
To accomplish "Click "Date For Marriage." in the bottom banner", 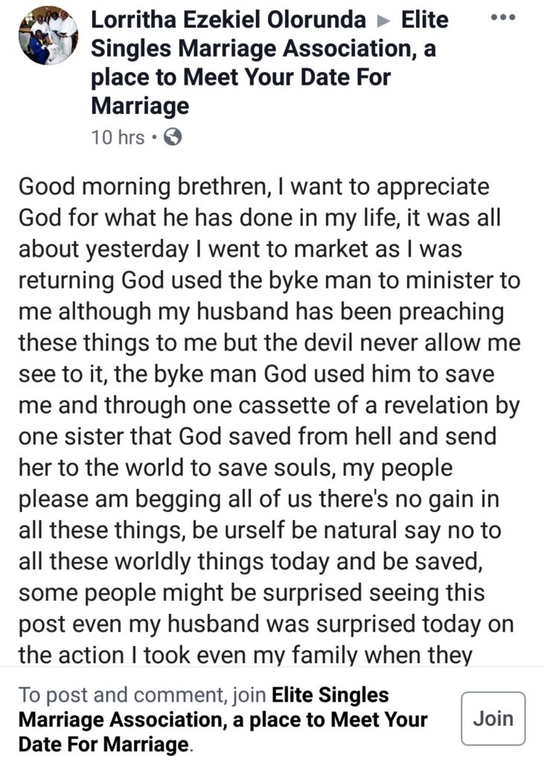I will [104, 744].
